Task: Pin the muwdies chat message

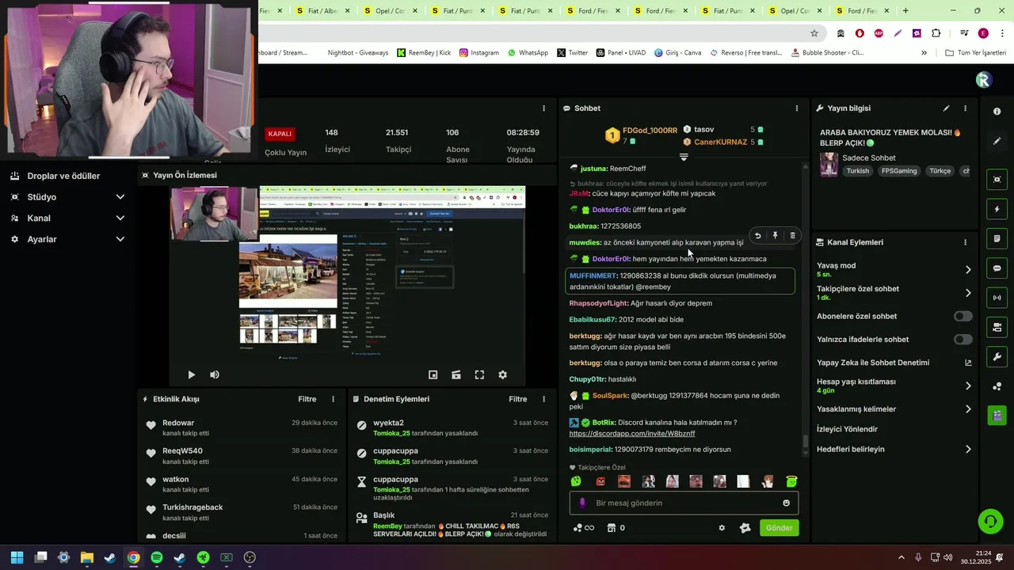Action: tap(775, 236)
